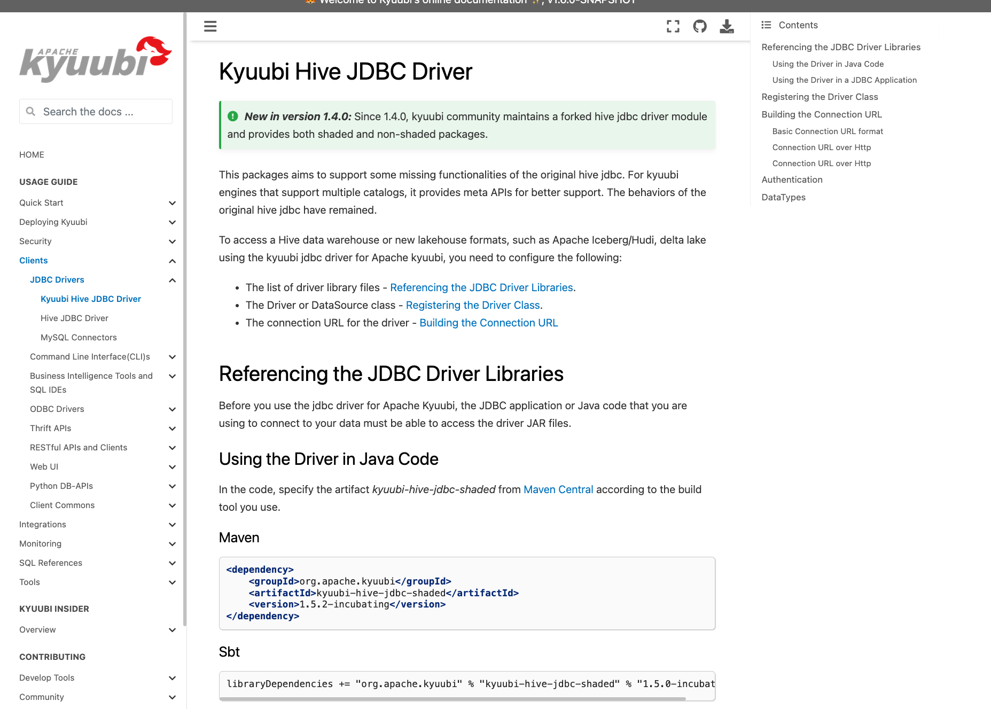Jump to Basic Connection URL format
Screen dimensions: 991x709
click(x=828, y=131)
